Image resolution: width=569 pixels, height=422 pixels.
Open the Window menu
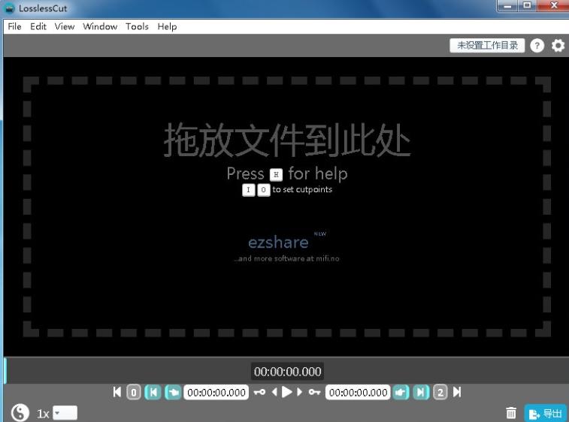[100, 26]
